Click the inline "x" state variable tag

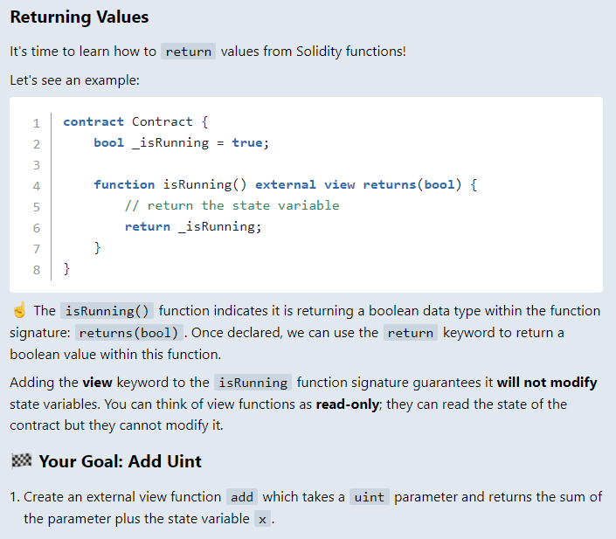click(x=261, y=519)
